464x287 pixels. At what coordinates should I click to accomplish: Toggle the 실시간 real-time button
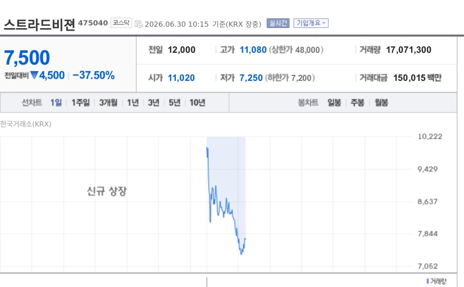(278, 23)
